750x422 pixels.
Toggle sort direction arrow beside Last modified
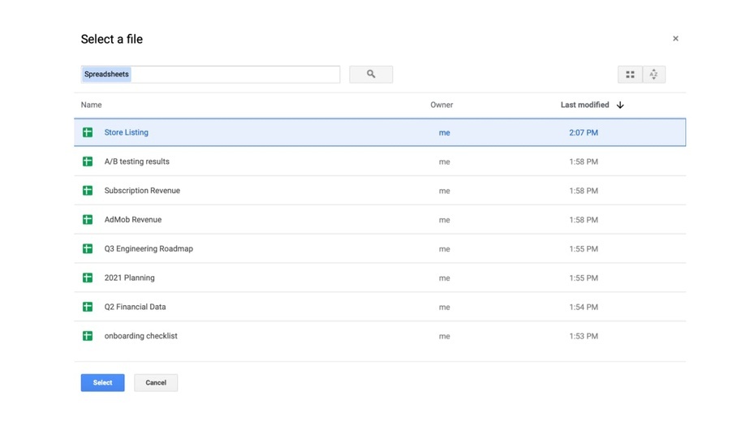pyautogui.click(x=620, y=105)
